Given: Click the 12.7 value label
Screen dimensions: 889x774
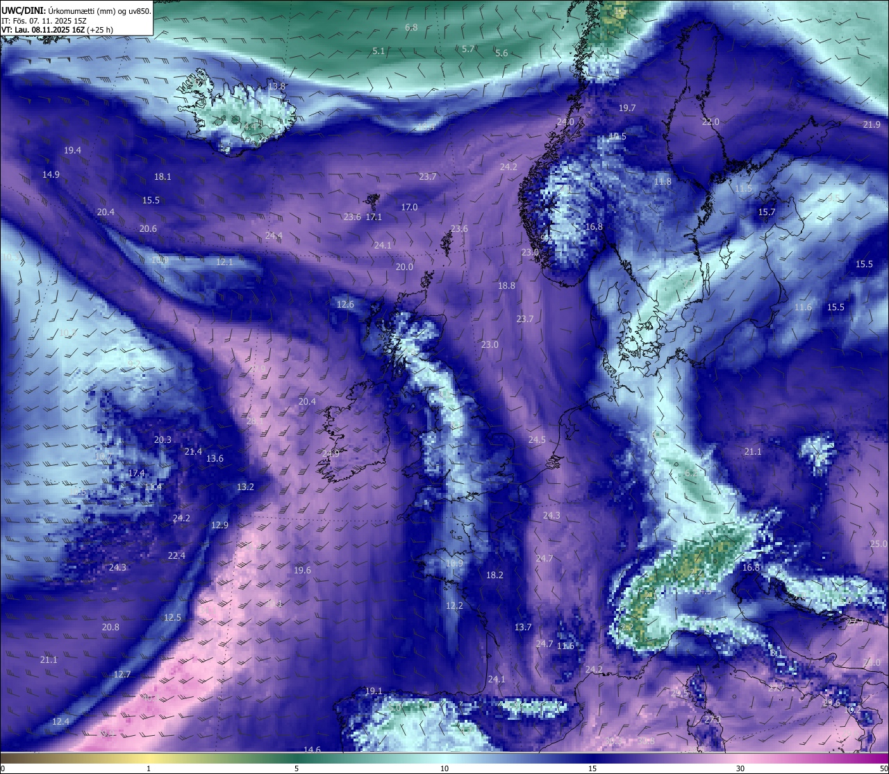Looking at the screenshot, I should (x=122, y=675).
